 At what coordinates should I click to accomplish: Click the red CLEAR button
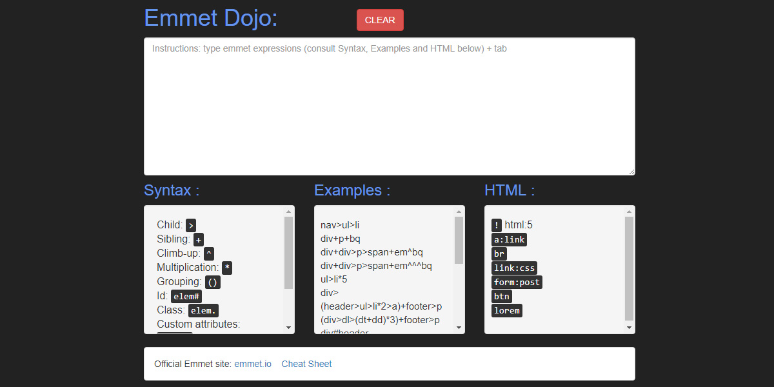click(x=380, y=20)
